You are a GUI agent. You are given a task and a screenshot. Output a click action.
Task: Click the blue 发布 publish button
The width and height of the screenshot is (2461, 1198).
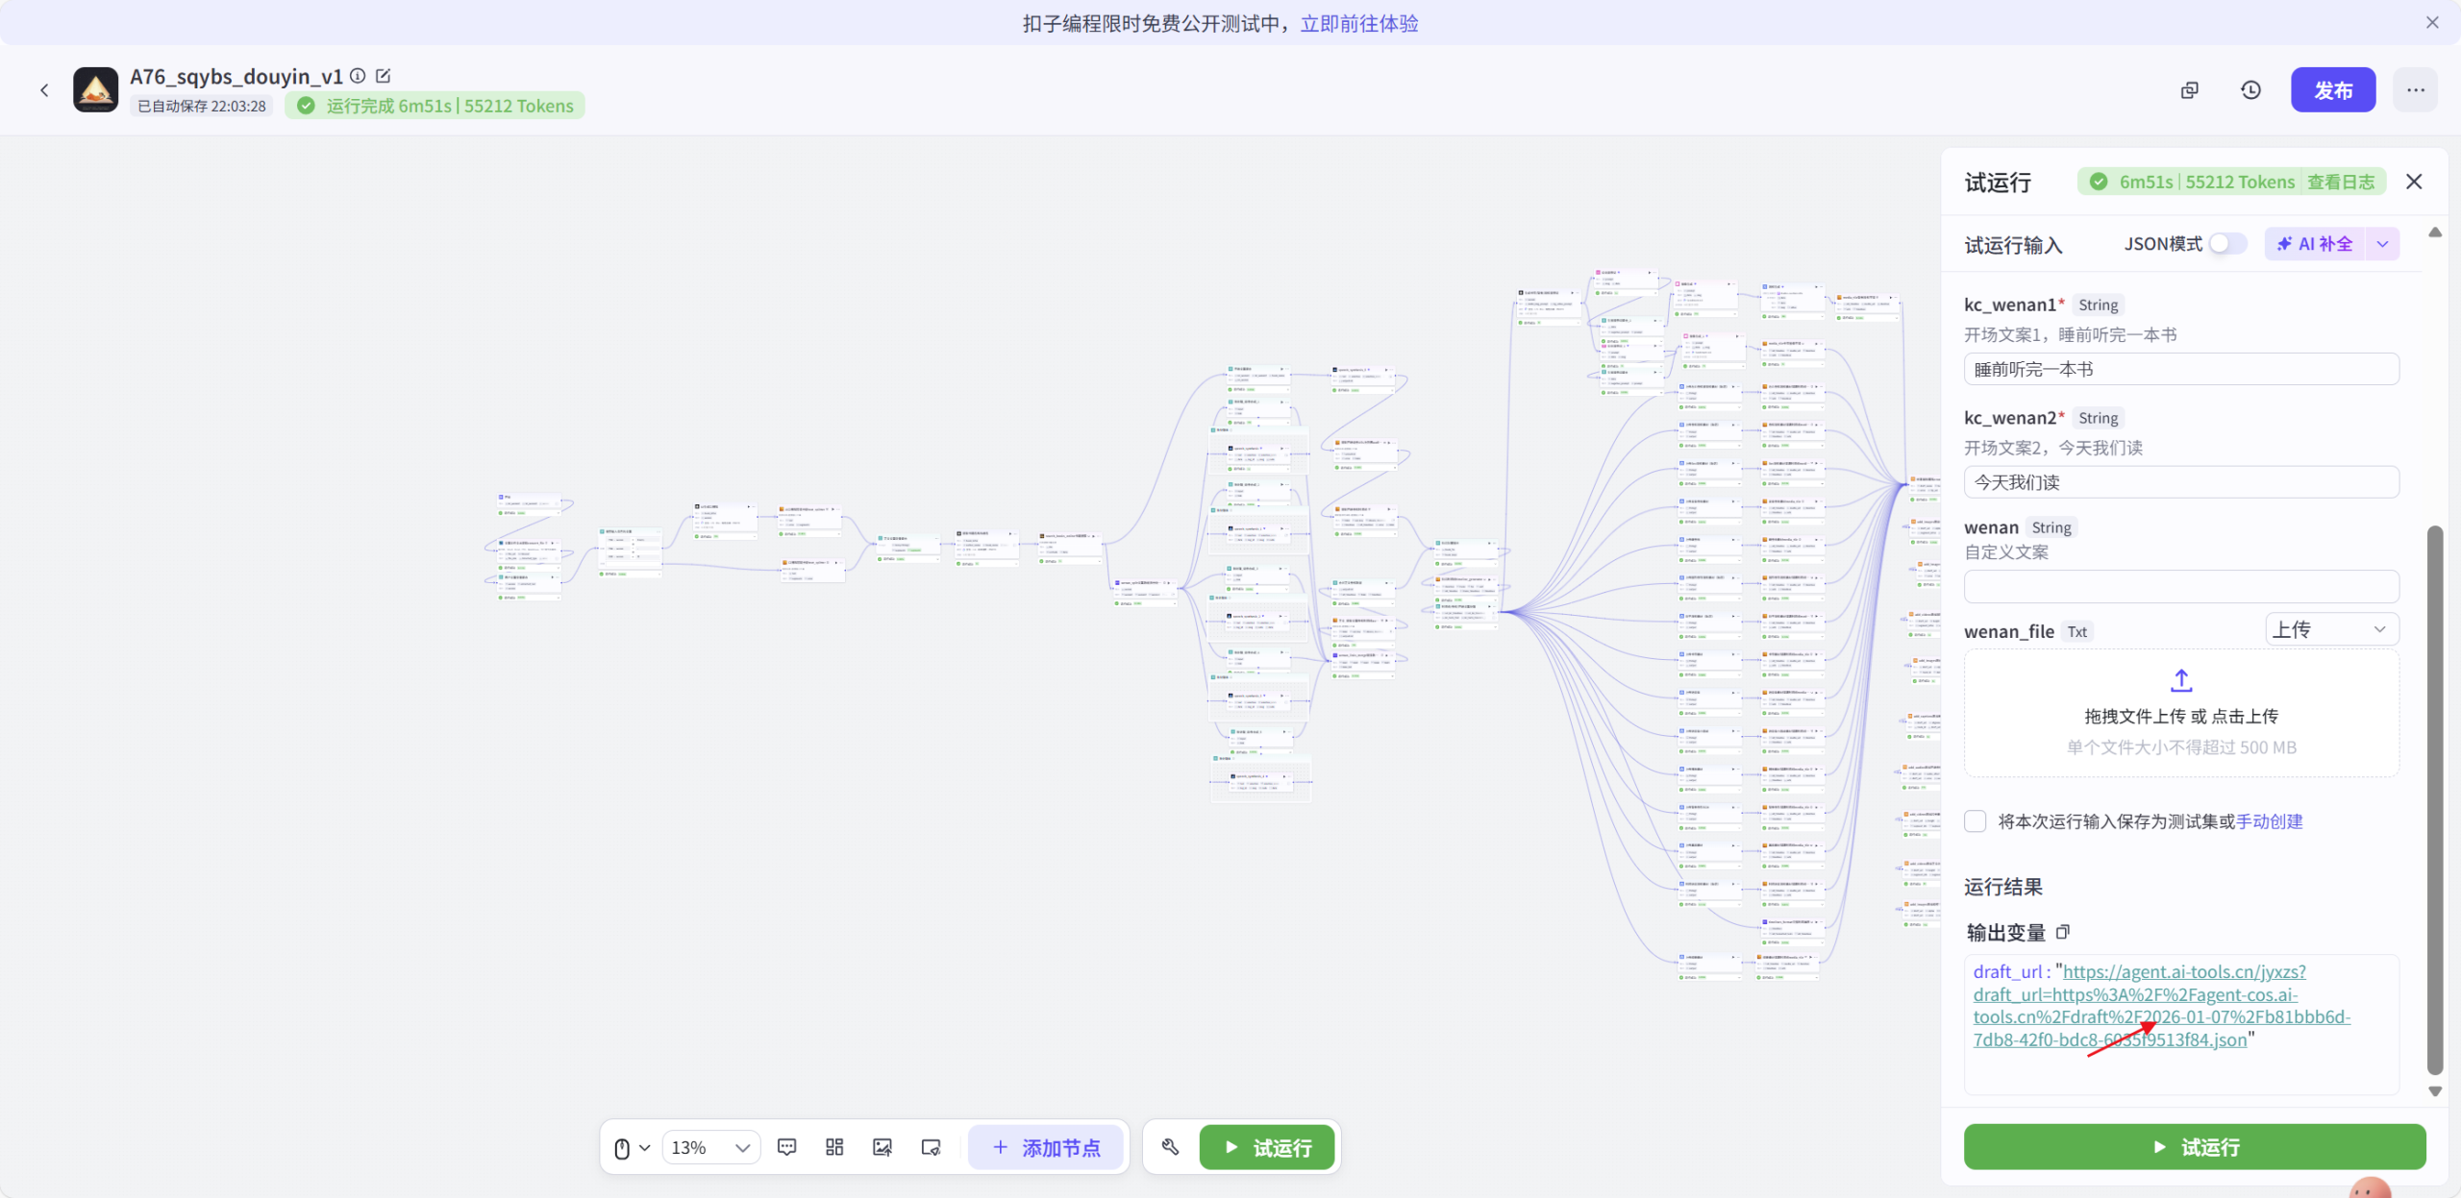point(2332,90)
